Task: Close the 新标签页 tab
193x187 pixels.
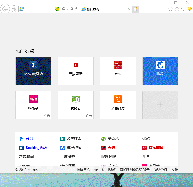Action: tap(129, 9)
